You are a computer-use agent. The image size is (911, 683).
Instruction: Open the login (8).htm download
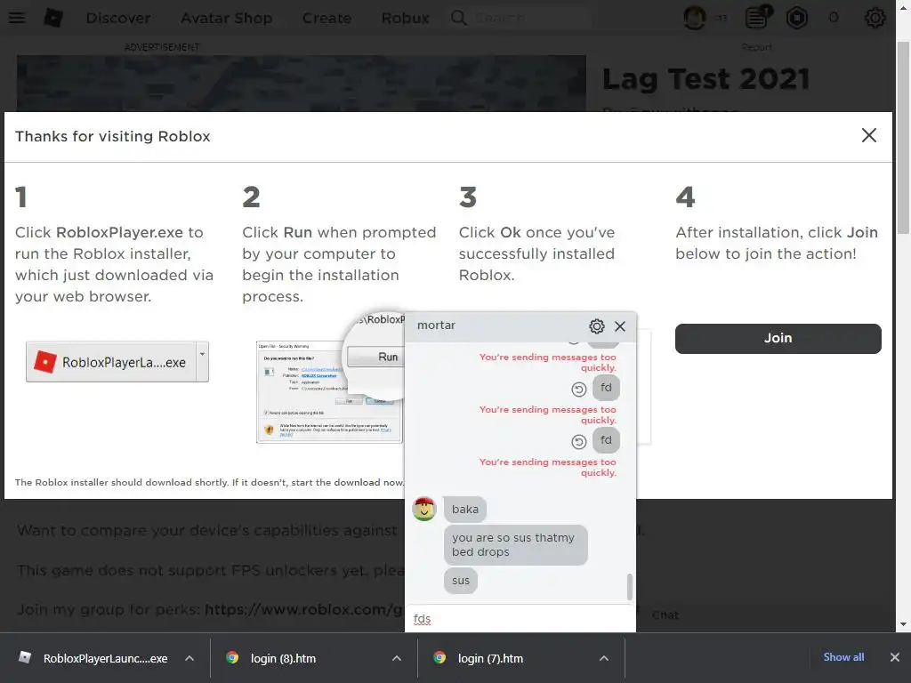coord(283,658)
